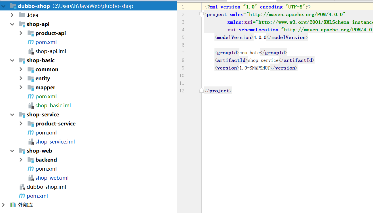Click the modelVersion 4.0.0 value
This screenshot has width=373, height=213.
260,37
